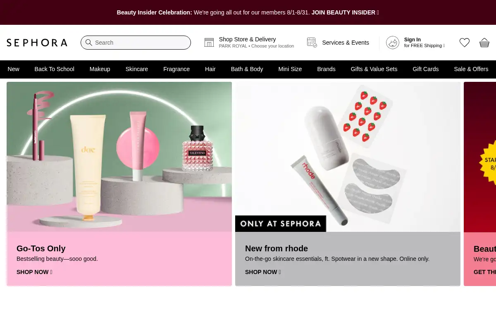Open the Bath & Body menu
Screen dimensions: 496x310
pyautogui.click(x=247, y=69)
